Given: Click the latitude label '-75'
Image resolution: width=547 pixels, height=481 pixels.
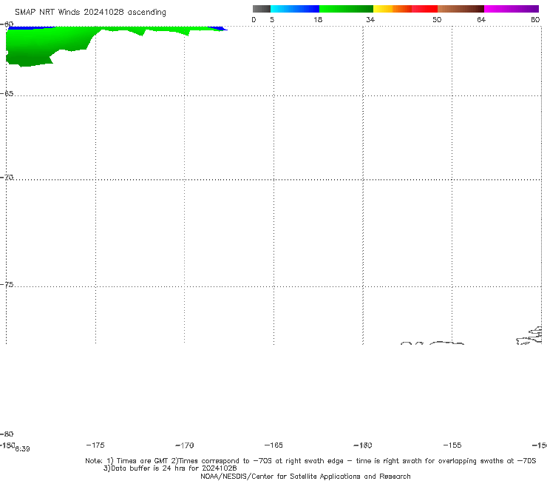Looking at the screenshot, I should 7,285.
